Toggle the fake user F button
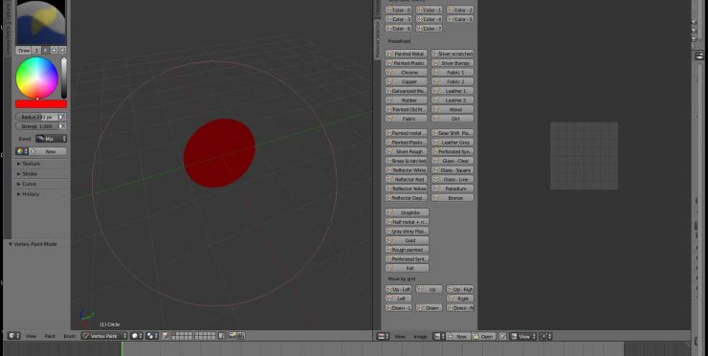Image resolution: width=708 pixels, height=356 pixels. point(46,50)
